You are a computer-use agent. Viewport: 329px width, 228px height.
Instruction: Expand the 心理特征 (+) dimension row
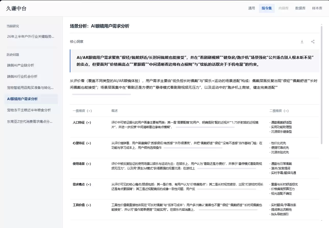click(x=82, y=143)
